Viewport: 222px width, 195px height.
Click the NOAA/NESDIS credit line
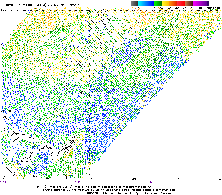coord(130,193)
